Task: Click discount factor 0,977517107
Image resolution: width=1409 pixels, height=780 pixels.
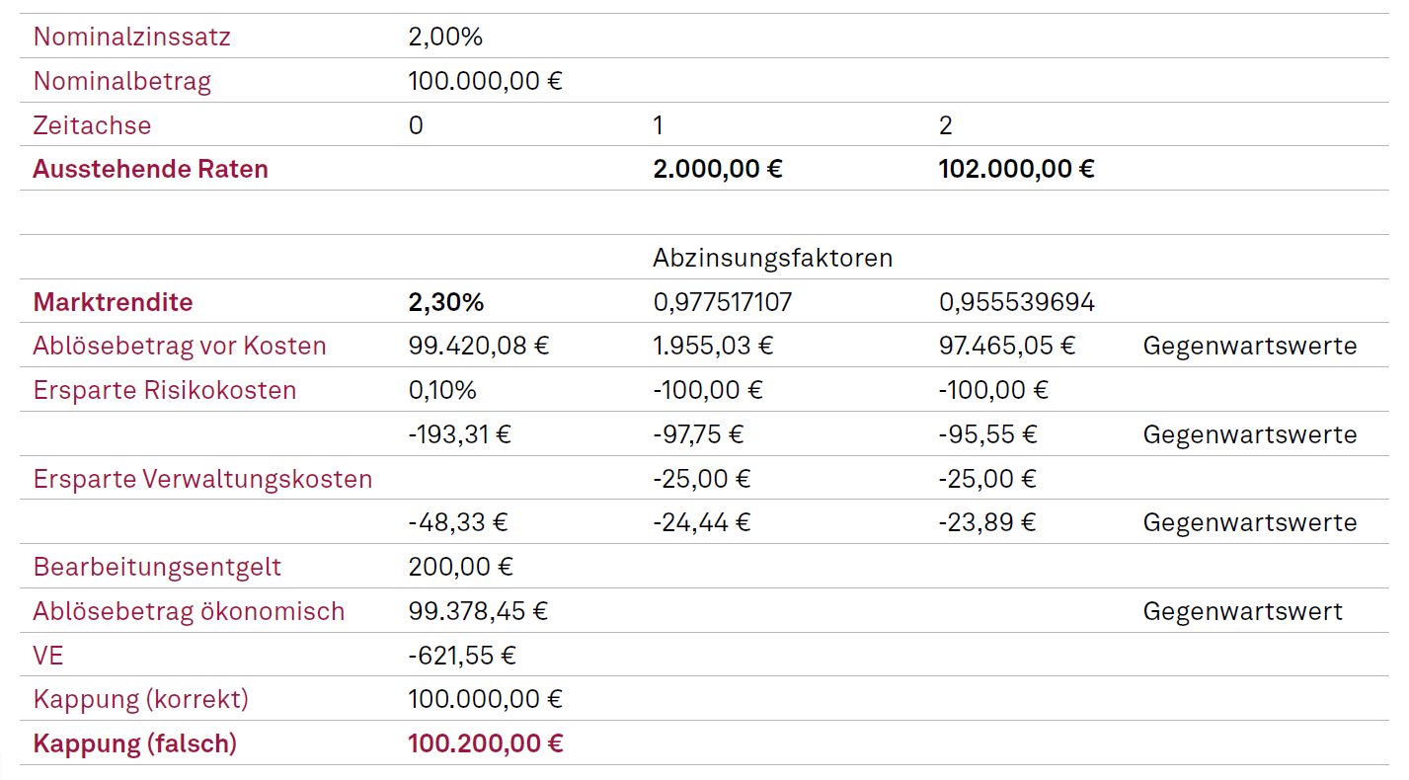Action: tap(723, 302)
